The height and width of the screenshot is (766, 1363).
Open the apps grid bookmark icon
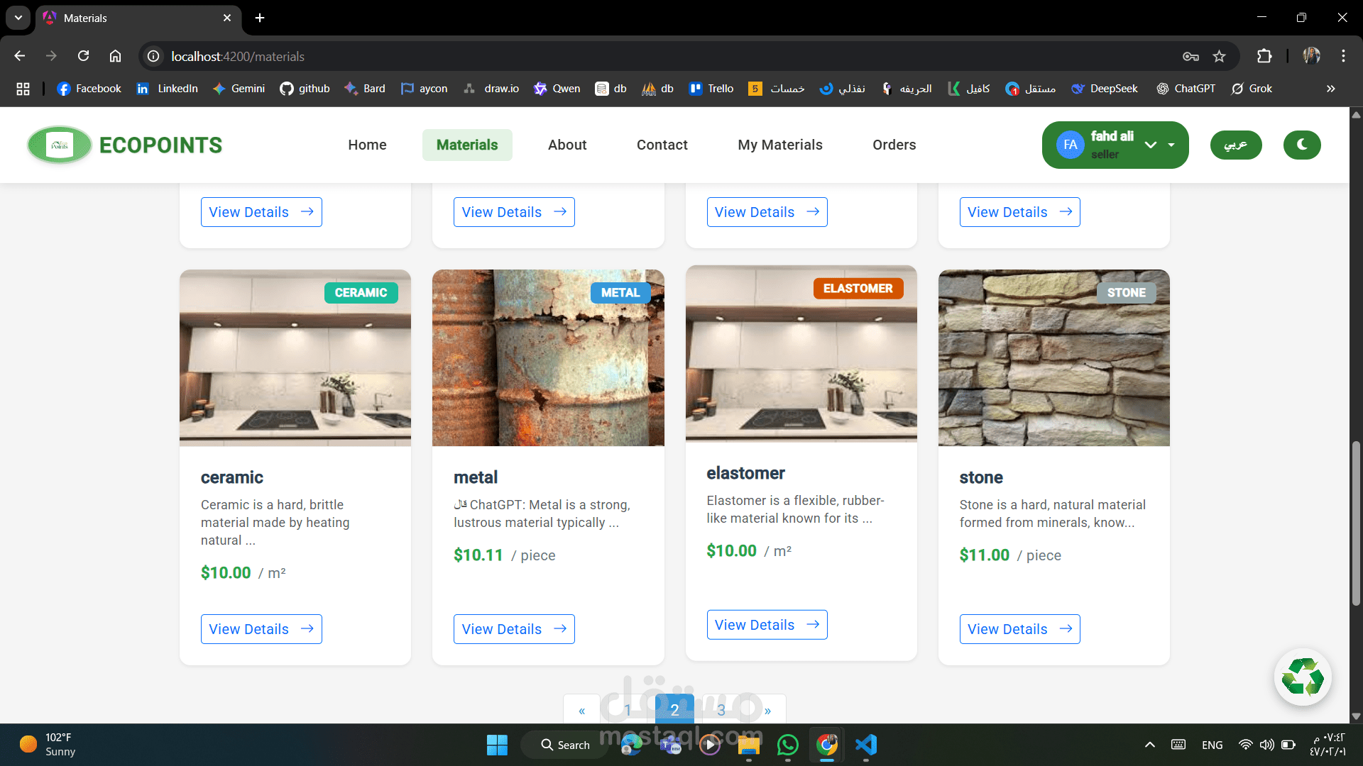[23, 89]
